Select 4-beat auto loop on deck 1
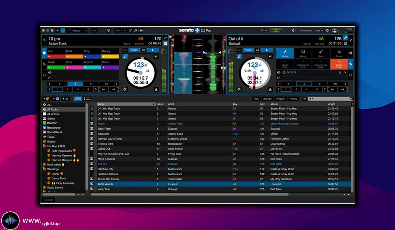Image resolution: width=395 pixels, height=230 pixels. (x=75, y=84)
